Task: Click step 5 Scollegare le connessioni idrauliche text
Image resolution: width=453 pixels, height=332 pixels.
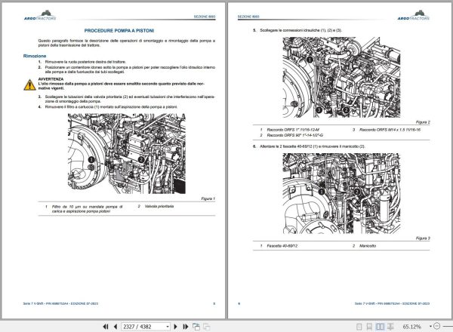Action: (300, 30)
